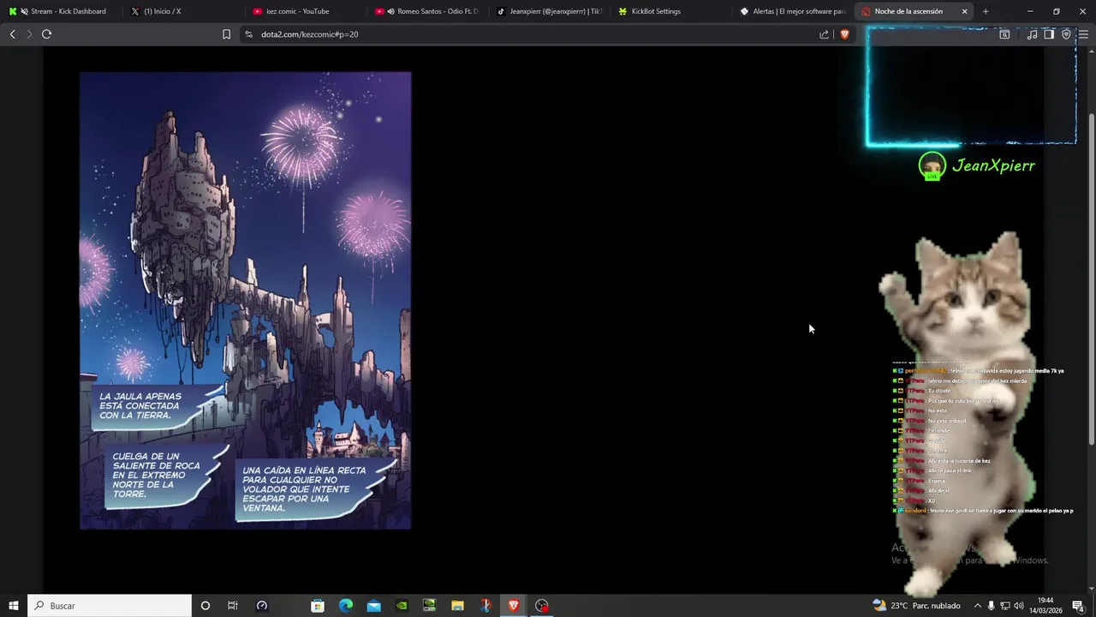Image resolution: width=1096 pixels, height=617 pixels.
Task: Open the Brave browser taskbar icon
Action: [514, 605]
